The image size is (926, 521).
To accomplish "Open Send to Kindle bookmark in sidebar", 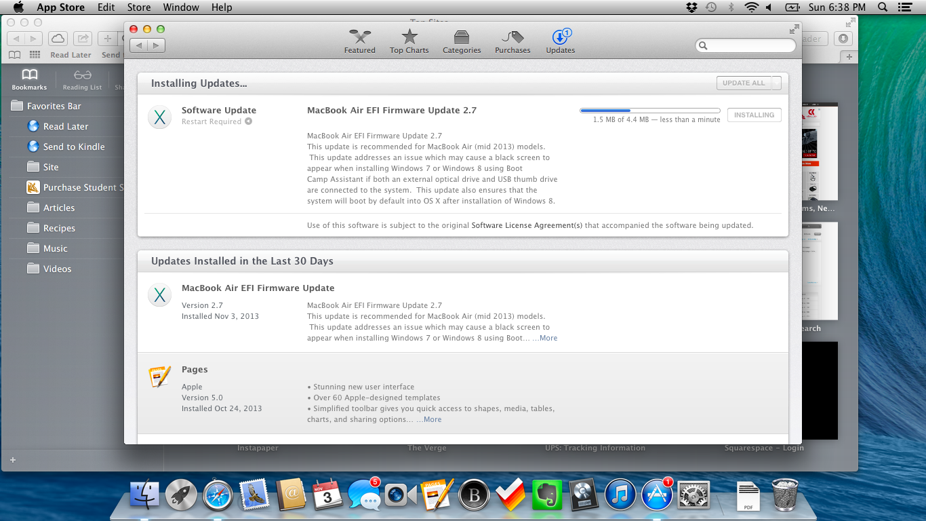I will pyautogui.click(x=66, y=147).
